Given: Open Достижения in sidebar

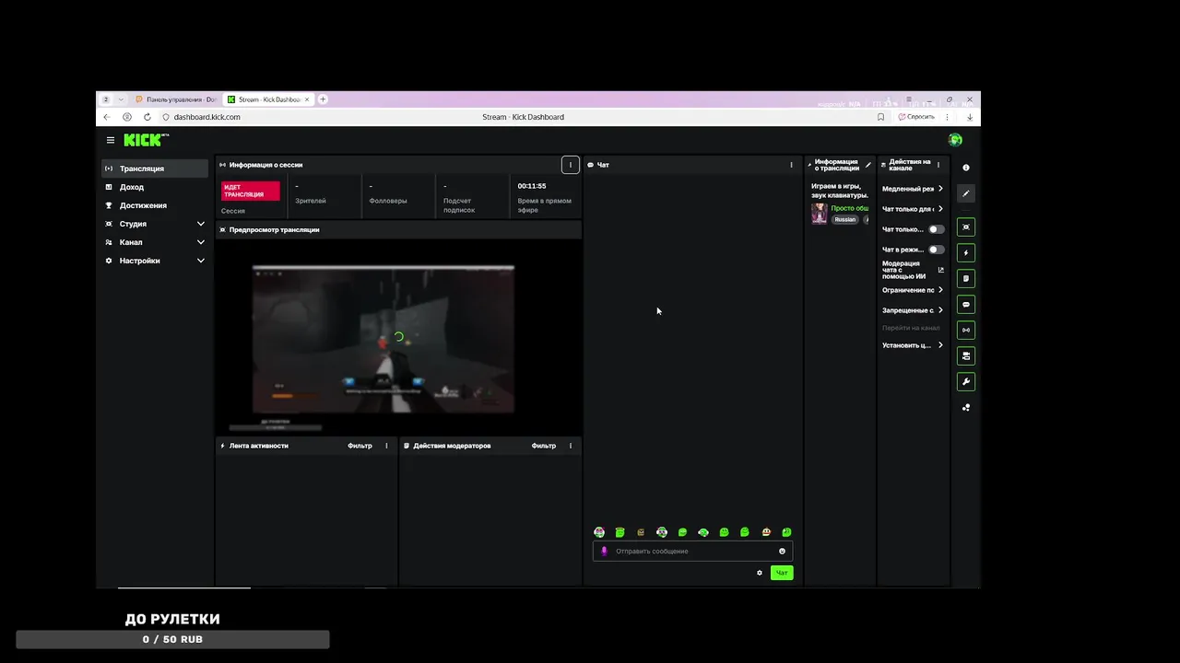Looking at the screenshot, I should tap(156, 205).
